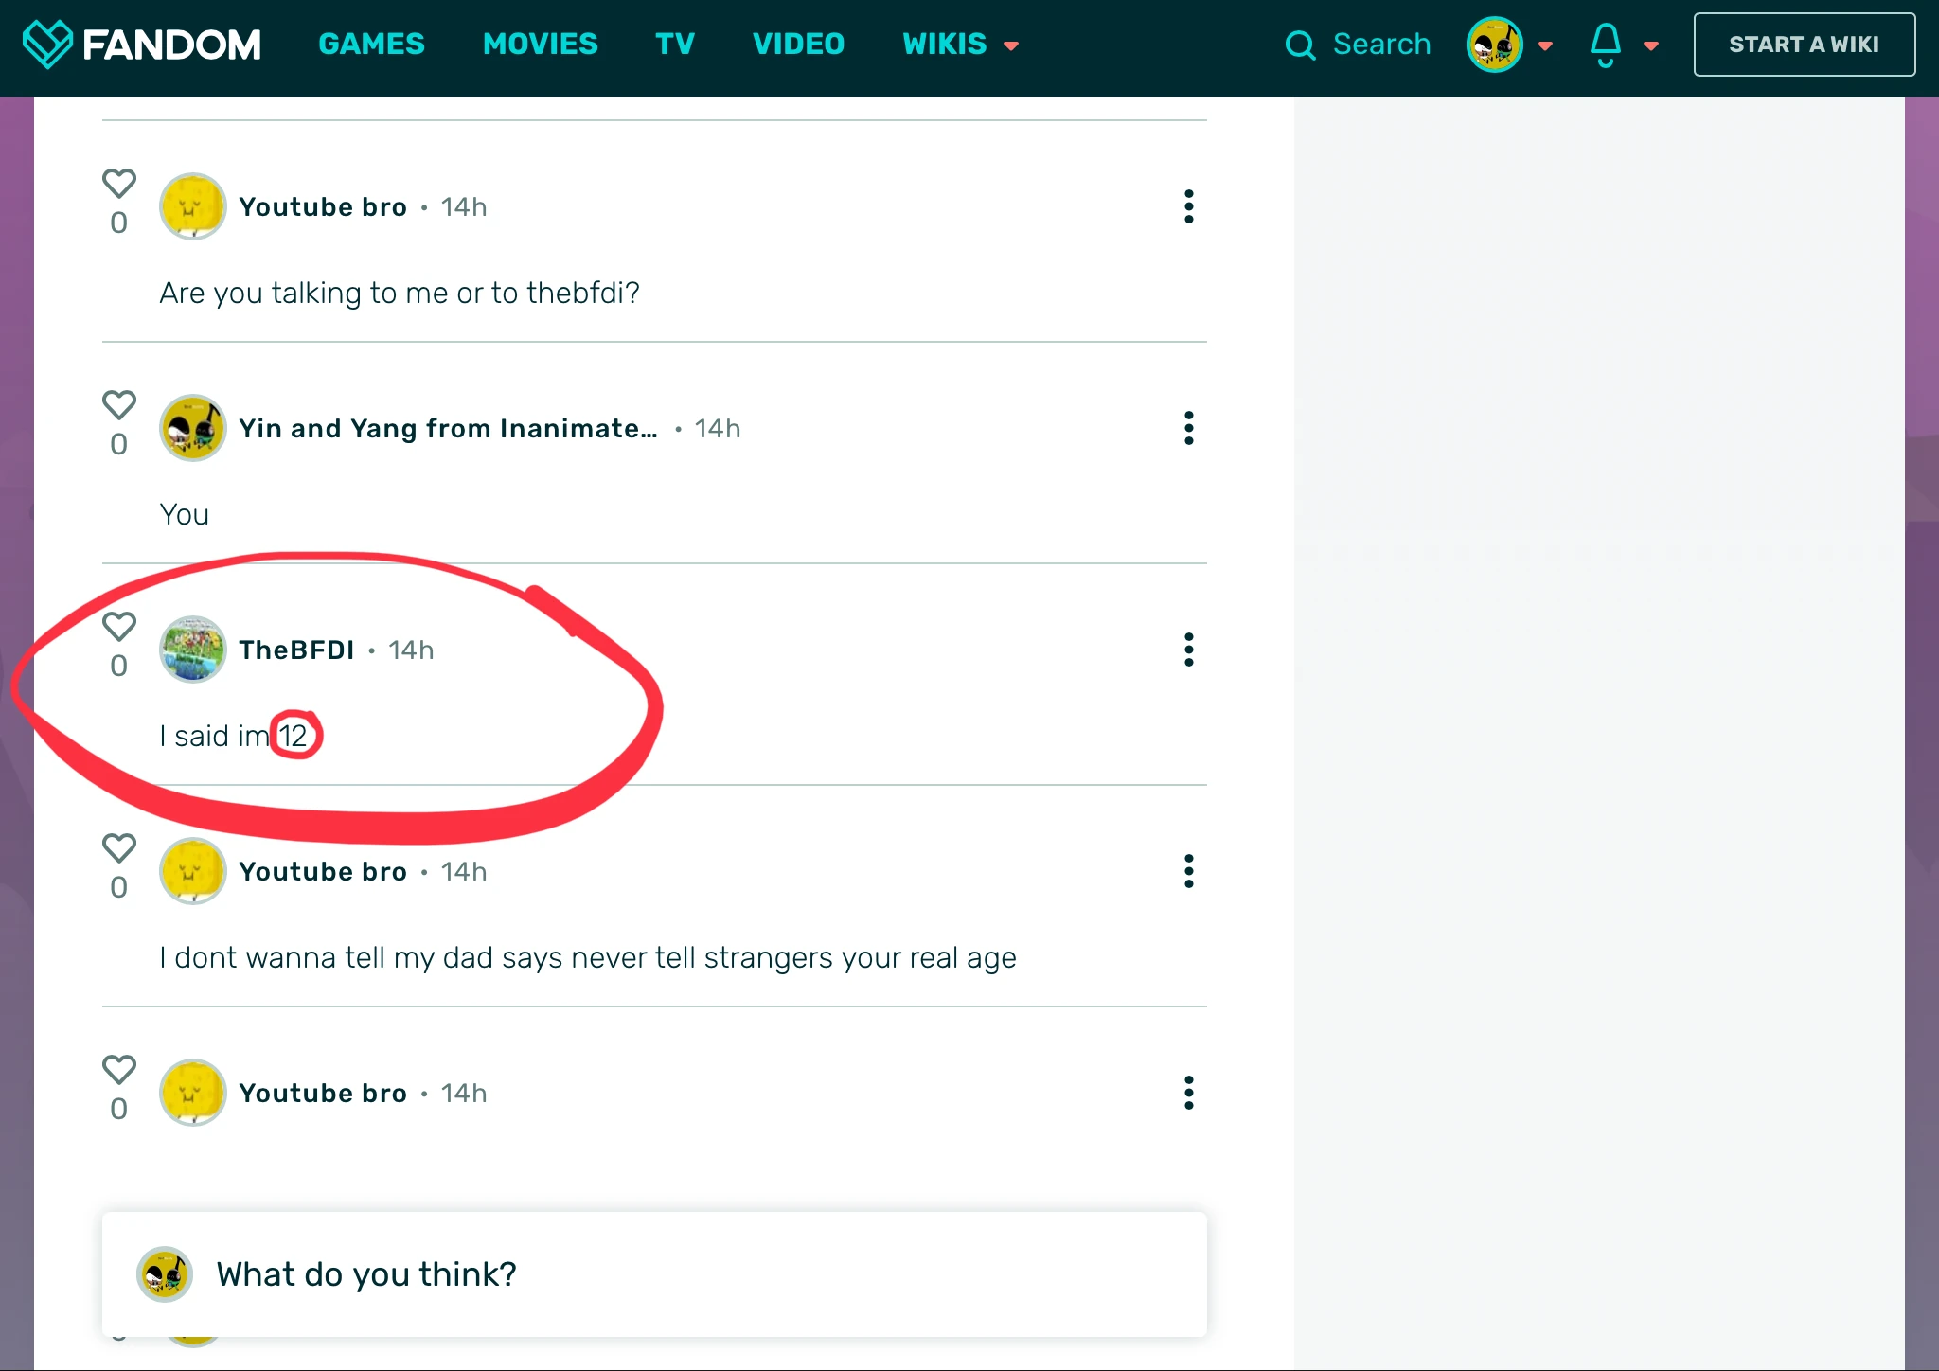Click the search magnifier icon
The width and height of the screenshot is (1939, 1371).
(x=1300, y=45)
